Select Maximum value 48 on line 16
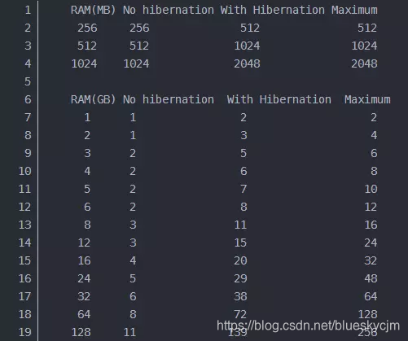 [371, 278]
